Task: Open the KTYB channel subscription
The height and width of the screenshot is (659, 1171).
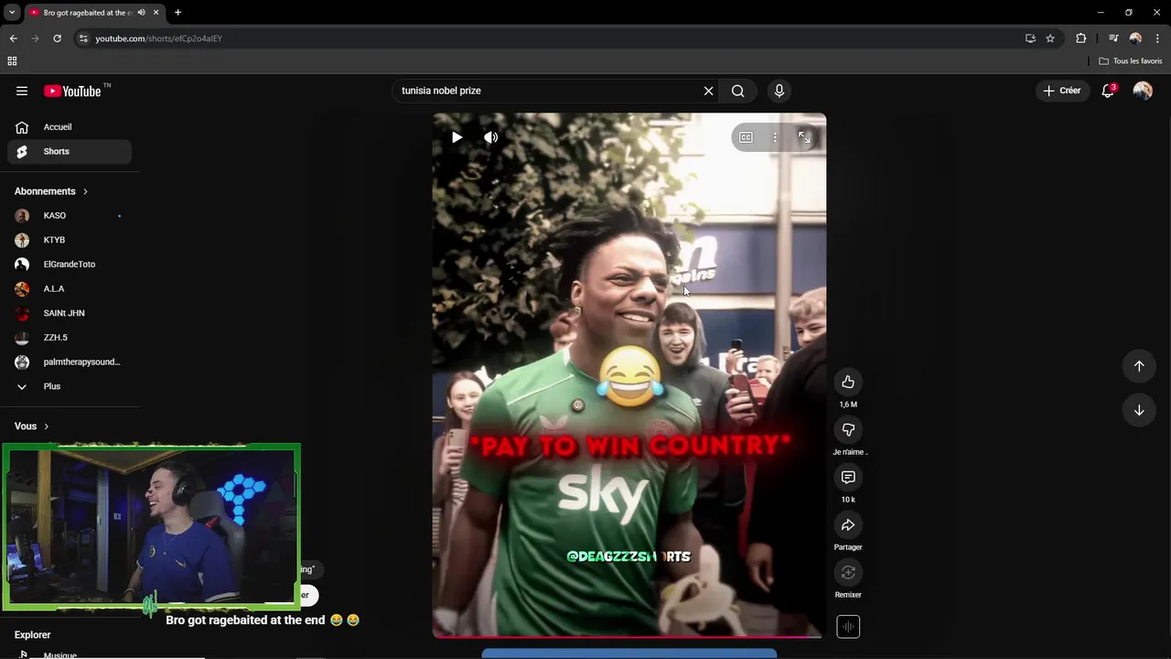Action: click(x=70, y=240)
